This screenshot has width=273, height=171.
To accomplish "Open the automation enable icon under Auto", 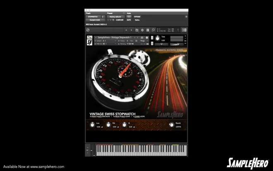I will [129, 16].
